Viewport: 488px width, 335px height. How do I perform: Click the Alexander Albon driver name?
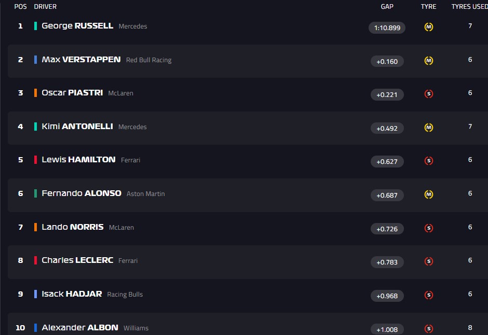coord(80,328)
